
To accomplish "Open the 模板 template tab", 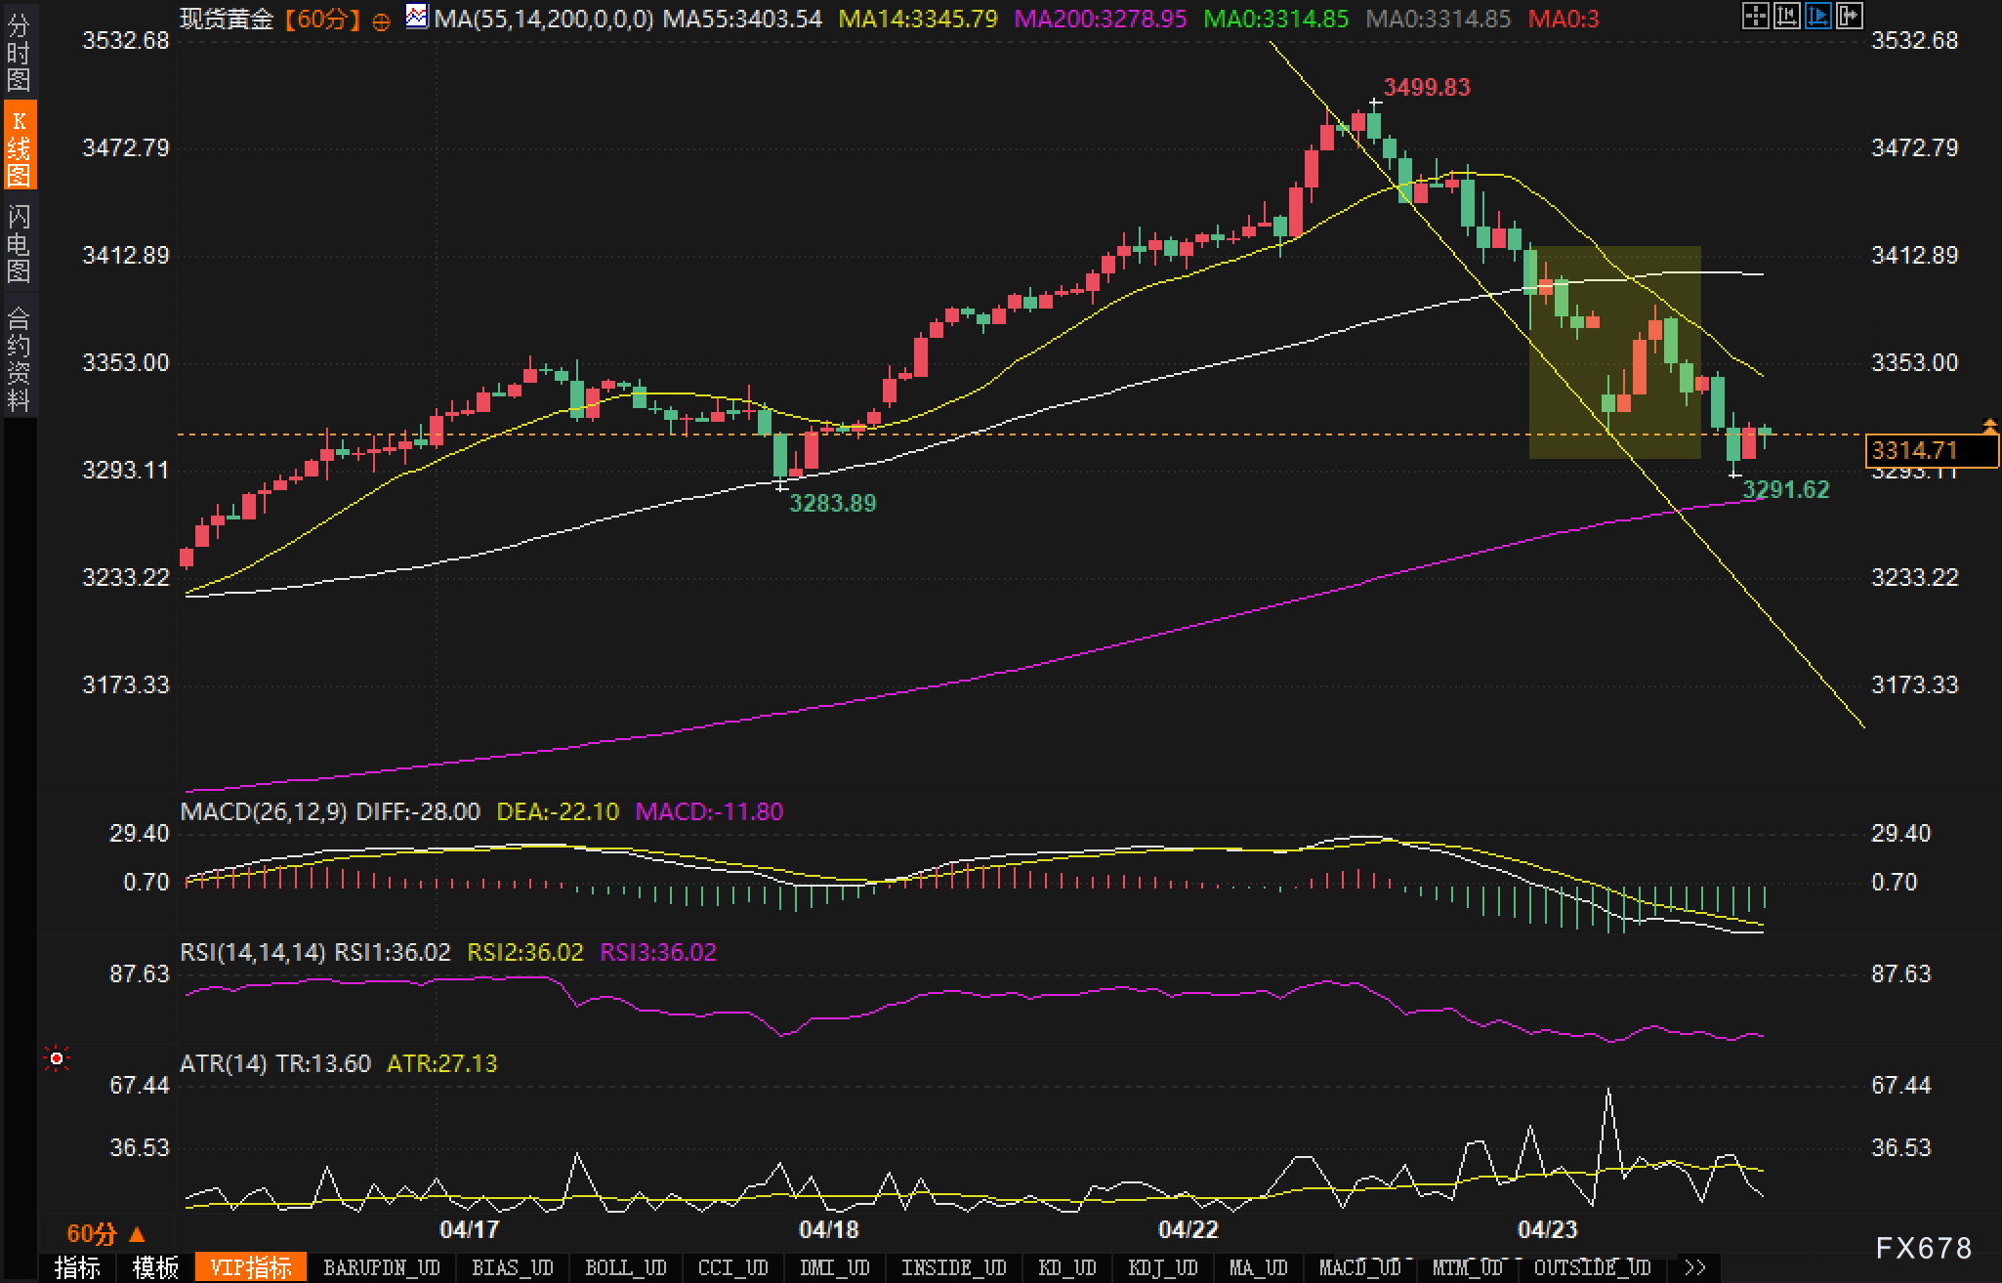I will pyautogui.click(x=155, y=1267).
